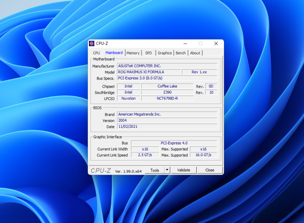304x223 pixels.
Task: Open the About tab
Action: [x=195, y=53]
